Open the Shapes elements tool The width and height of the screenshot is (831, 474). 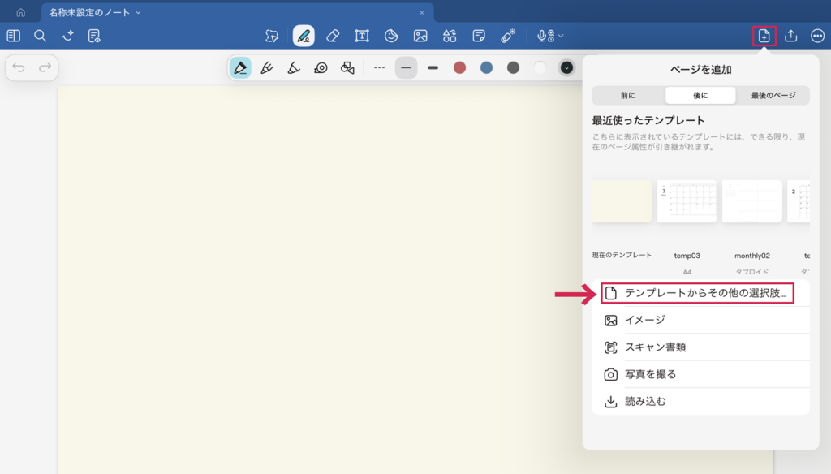click(x=450, y=36)
